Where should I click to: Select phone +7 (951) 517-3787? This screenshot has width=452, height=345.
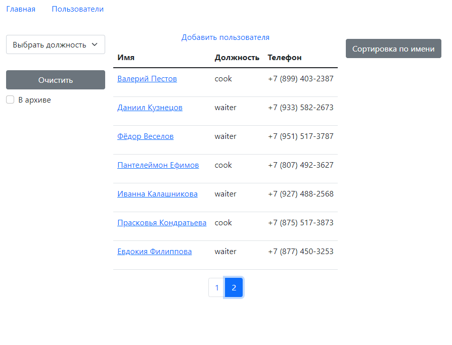click(301, 136)
